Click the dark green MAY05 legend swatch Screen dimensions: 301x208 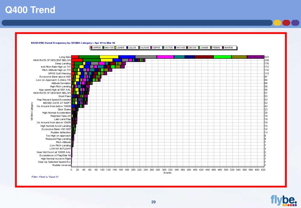103,48
